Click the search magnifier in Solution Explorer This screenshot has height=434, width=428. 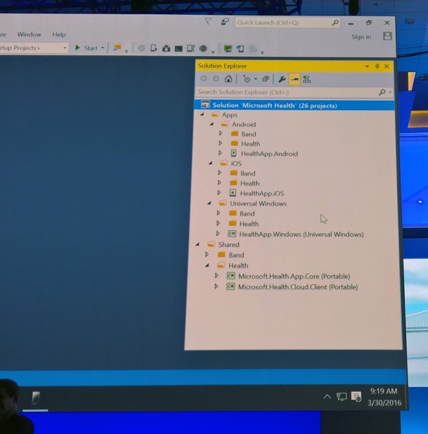click(382, 92)
